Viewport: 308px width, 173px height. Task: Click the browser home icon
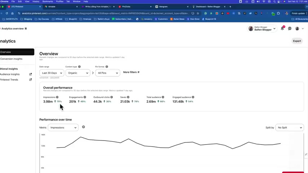pos(12,13)
